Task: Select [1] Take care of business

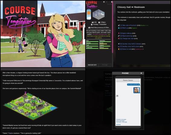Action: coord(128,25)
